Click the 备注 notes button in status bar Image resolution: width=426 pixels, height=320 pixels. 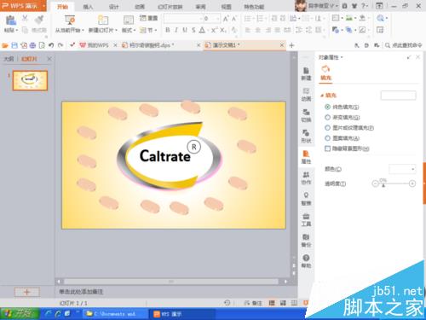(x=253, y=303)
